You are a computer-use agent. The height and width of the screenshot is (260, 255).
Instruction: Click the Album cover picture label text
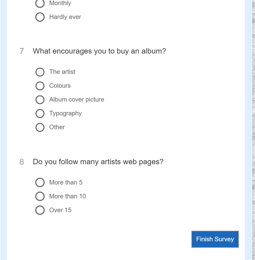coord(77,99)
